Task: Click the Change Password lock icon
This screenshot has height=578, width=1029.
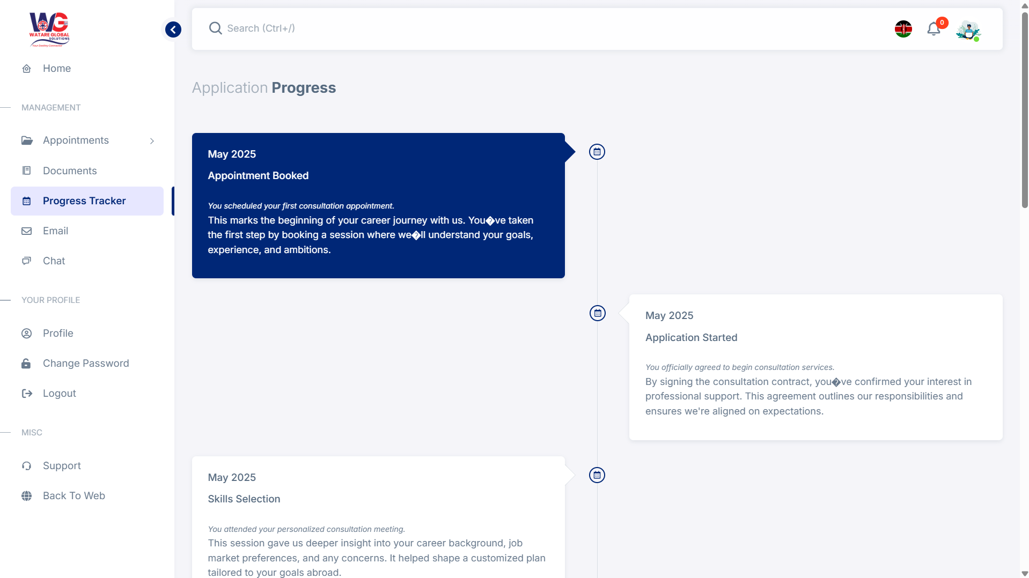Action: pyautogui.click(x=27, y=363)
